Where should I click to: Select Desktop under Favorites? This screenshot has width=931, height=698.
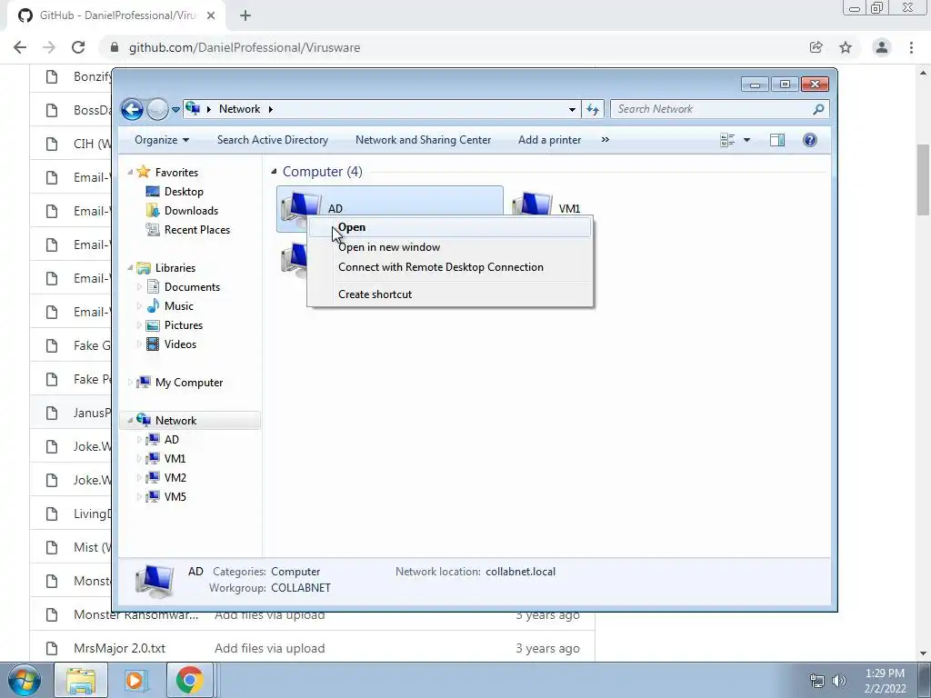[x=184, y=192]
